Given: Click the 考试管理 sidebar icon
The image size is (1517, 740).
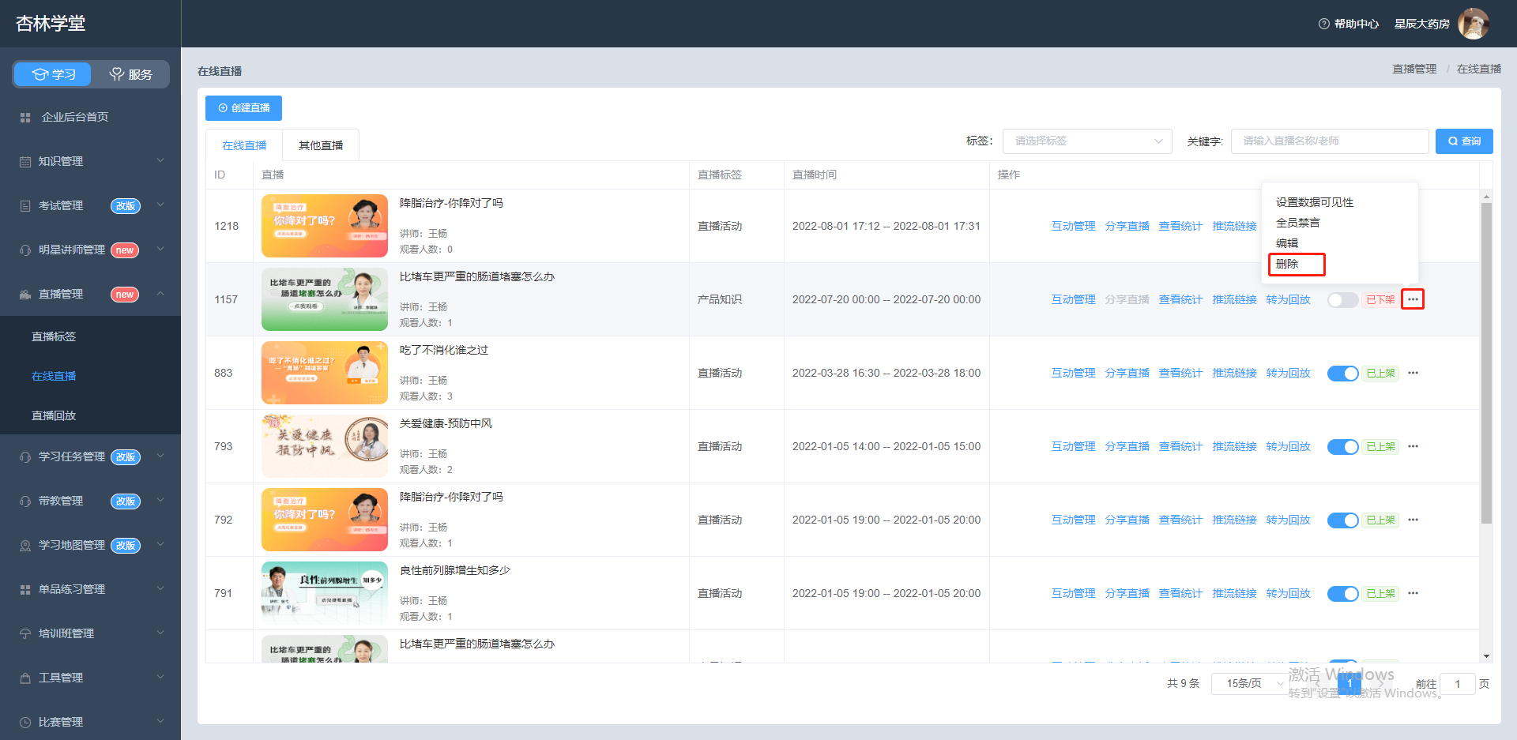Looking at the screenshot, I should tap(25, 205).
